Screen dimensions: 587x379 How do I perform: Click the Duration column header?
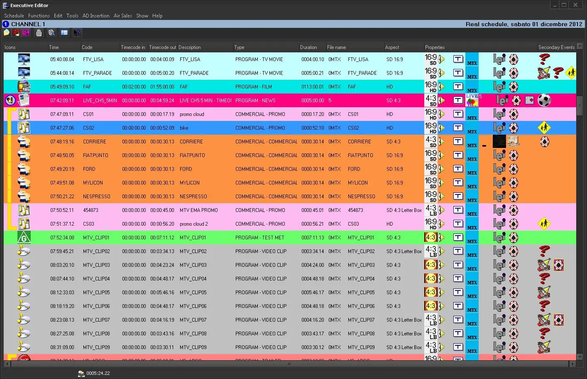click(313, 47)
